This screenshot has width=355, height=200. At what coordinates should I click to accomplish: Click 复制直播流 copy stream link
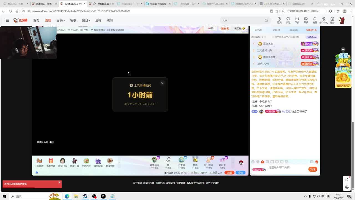[x=98, y=30]
